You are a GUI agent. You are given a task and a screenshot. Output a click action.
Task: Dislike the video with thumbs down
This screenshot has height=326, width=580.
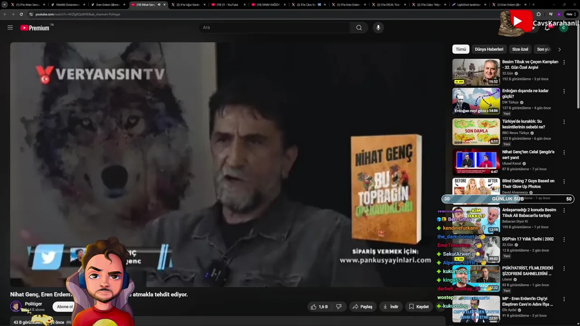(338, 307)
